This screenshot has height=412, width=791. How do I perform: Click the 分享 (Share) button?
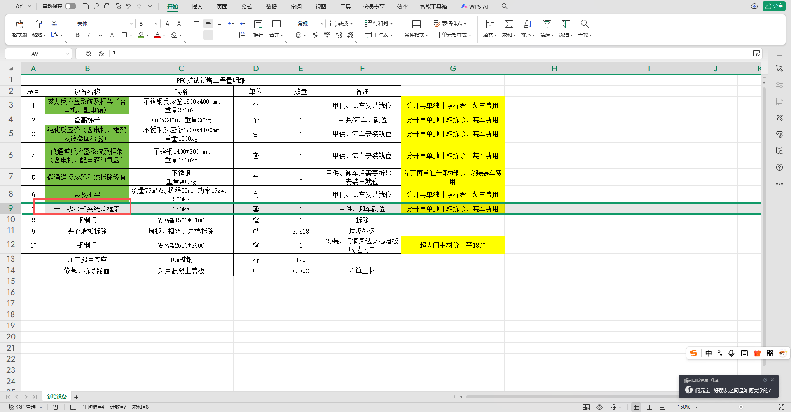[774, 6]
